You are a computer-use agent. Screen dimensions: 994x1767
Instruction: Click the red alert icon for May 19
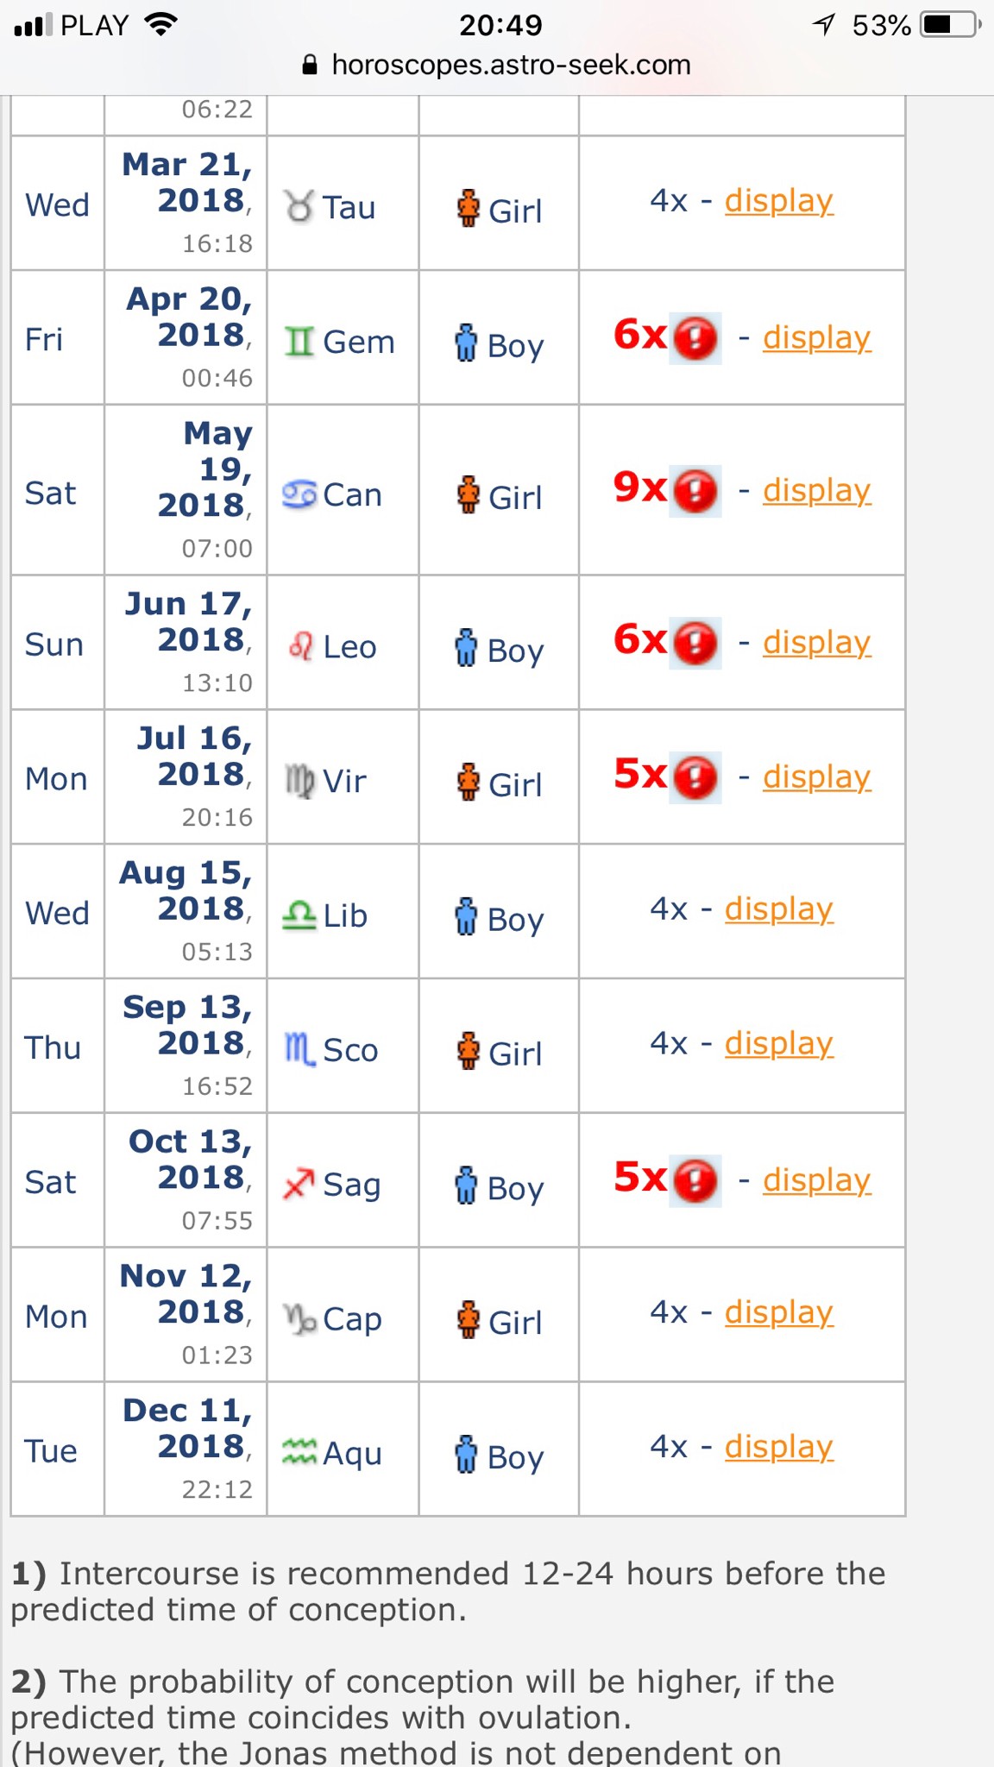tap(695, 491)
